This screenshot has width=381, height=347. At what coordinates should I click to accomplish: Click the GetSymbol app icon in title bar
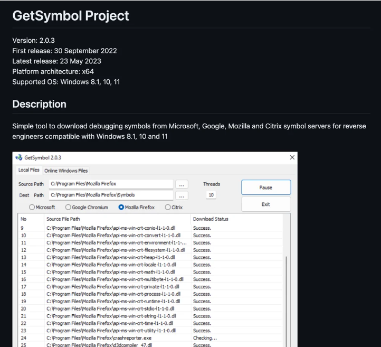(18, 157)
